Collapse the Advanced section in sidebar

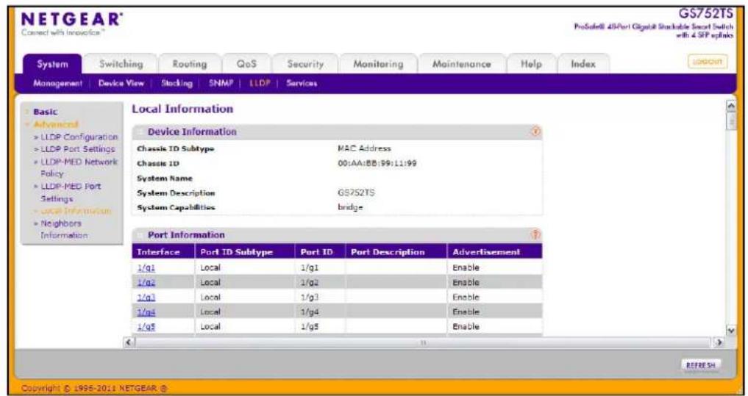click(x=55, y=124)
